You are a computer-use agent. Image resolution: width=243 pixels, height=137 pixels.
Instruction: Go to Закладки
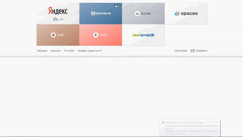coord(42,51)
